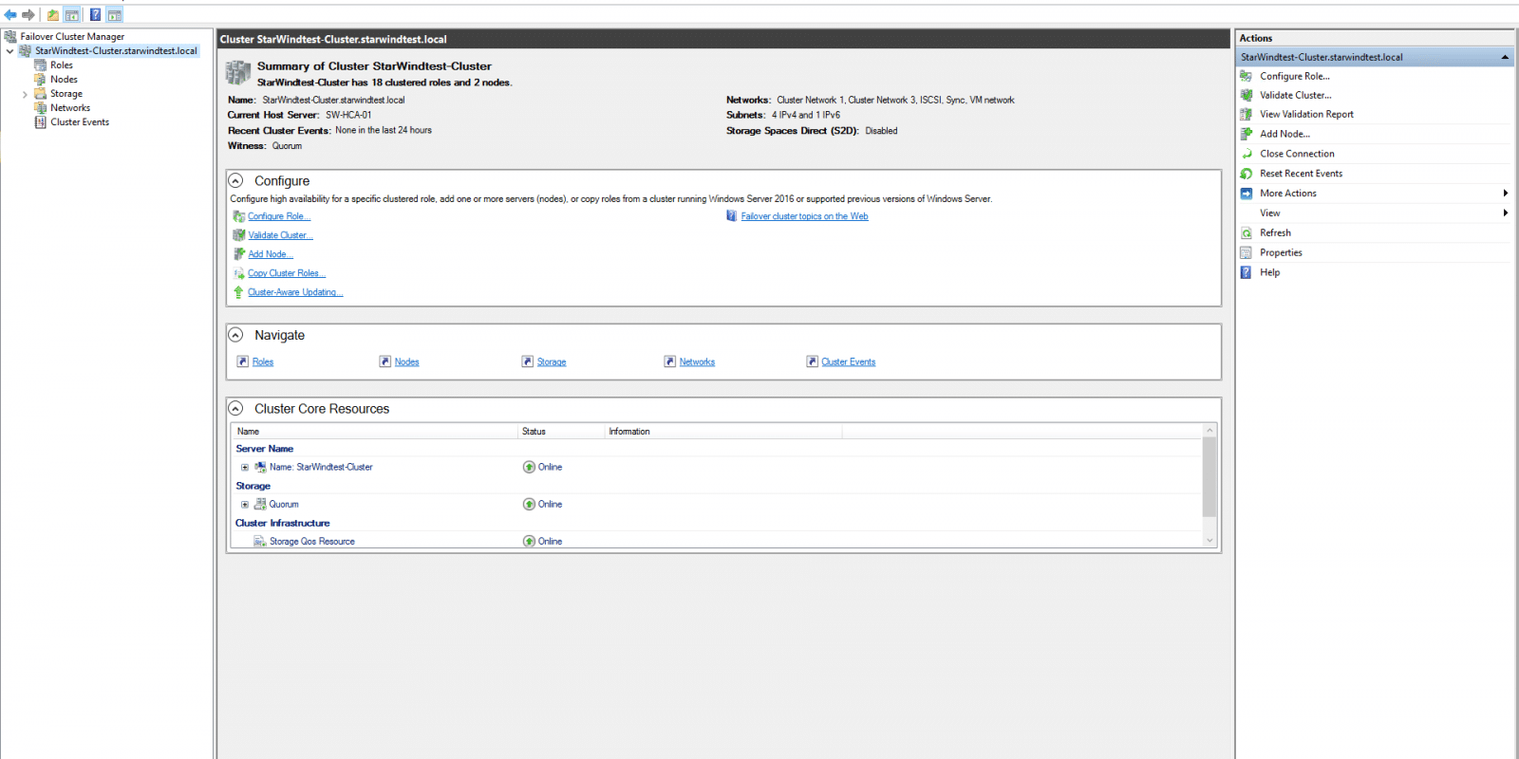Open Properties from the Actions pane

coord(1281,252)
